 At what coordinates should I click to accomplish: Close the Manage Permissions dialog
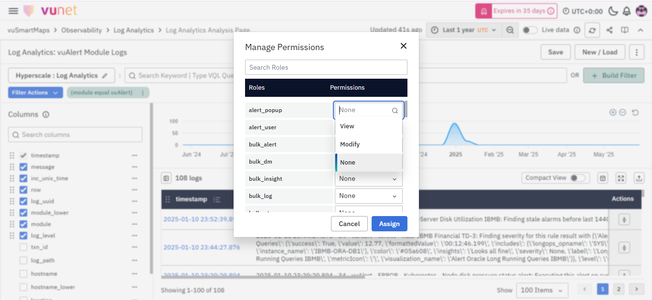[x=404, y=46]
